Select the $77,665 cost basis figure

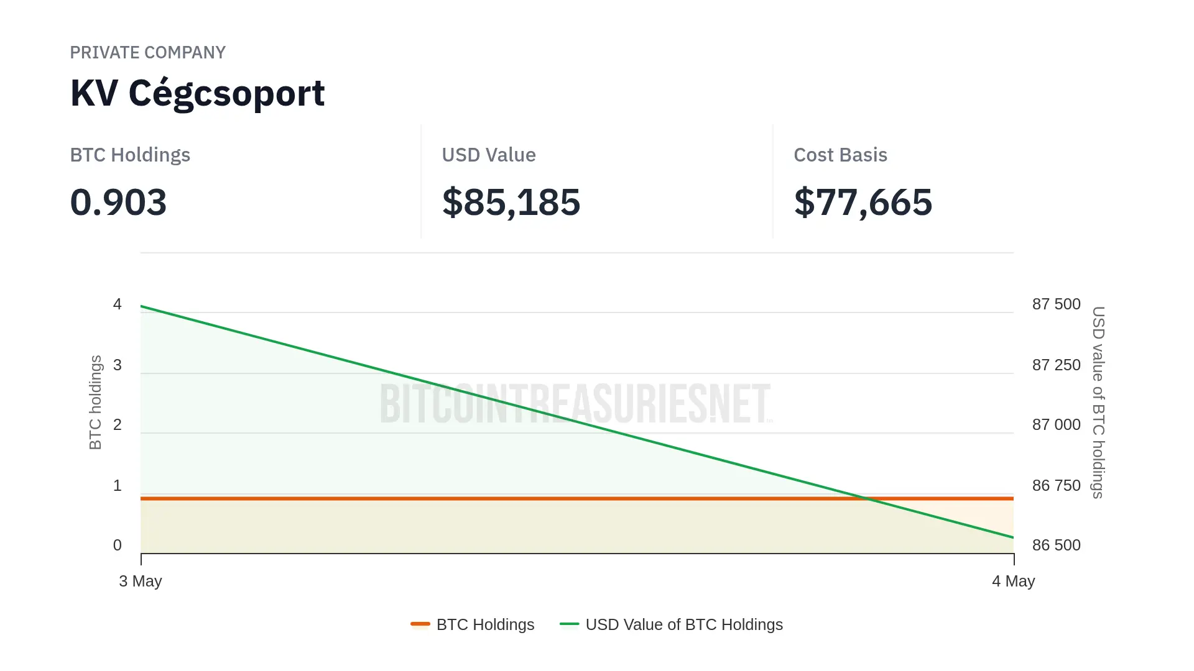(863, 202)
